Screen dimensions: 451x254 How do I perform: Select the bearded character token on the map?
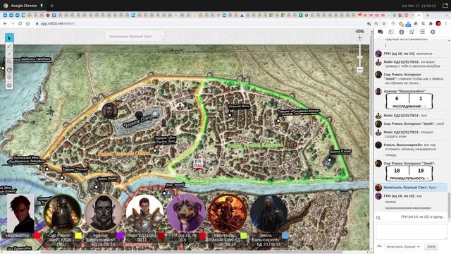[110, 110]
